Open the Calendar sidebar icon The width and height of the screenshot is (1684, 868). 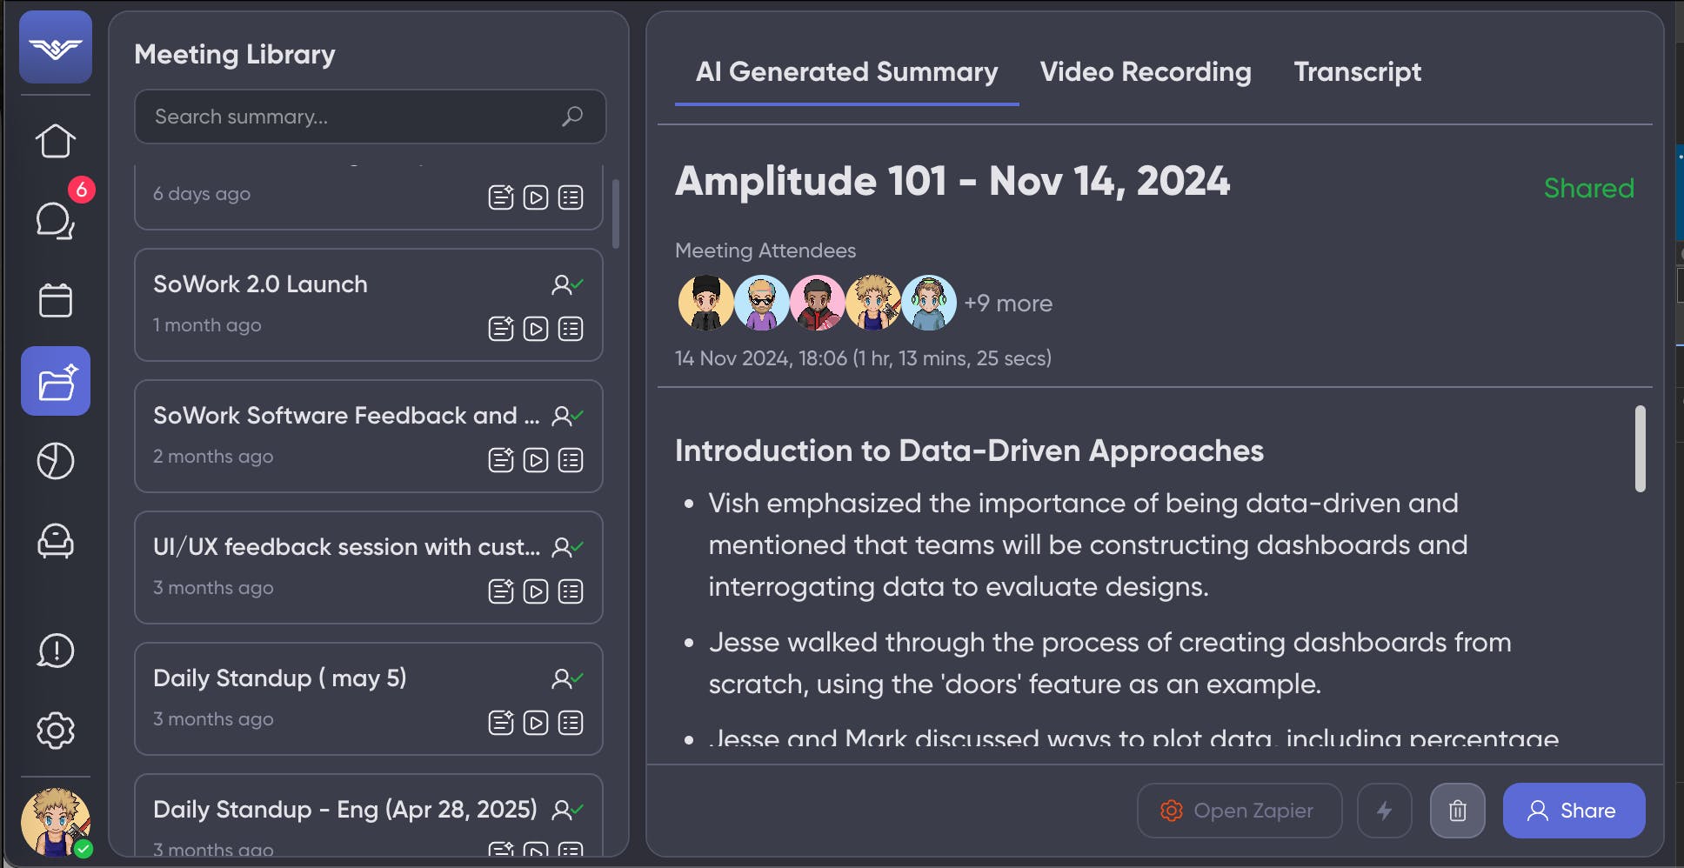56,300
